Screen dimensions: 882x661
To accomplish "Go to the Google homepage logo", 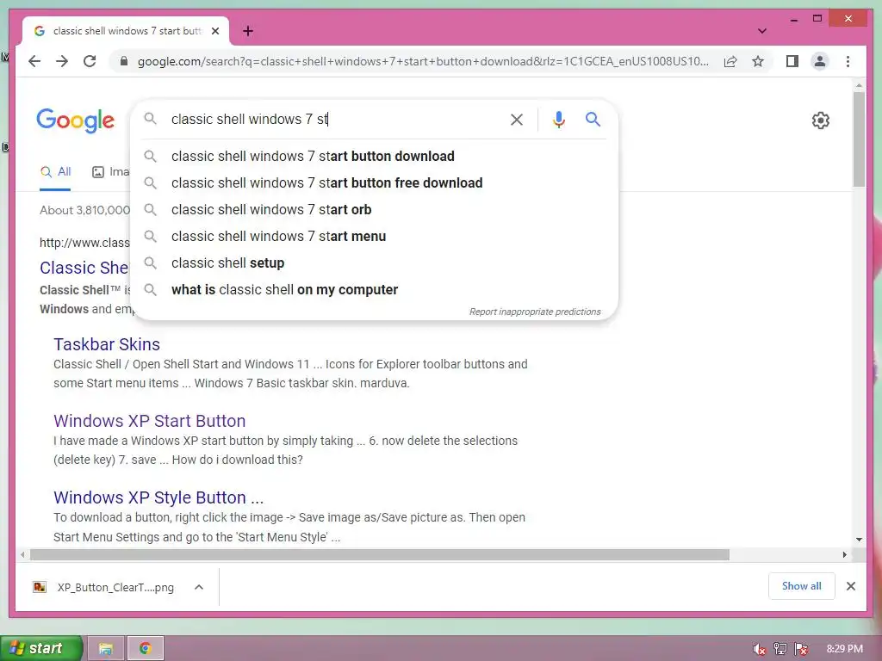I will (76, 120).
